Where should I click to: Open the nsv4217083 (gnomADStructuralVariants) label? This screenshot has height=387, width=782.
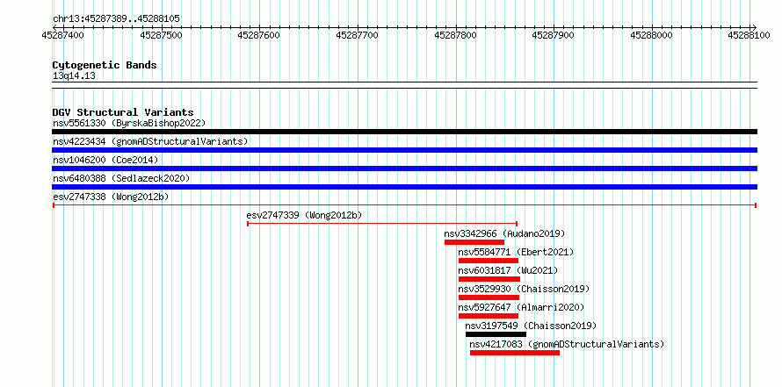pyautogui.click(x=567, y=344)
